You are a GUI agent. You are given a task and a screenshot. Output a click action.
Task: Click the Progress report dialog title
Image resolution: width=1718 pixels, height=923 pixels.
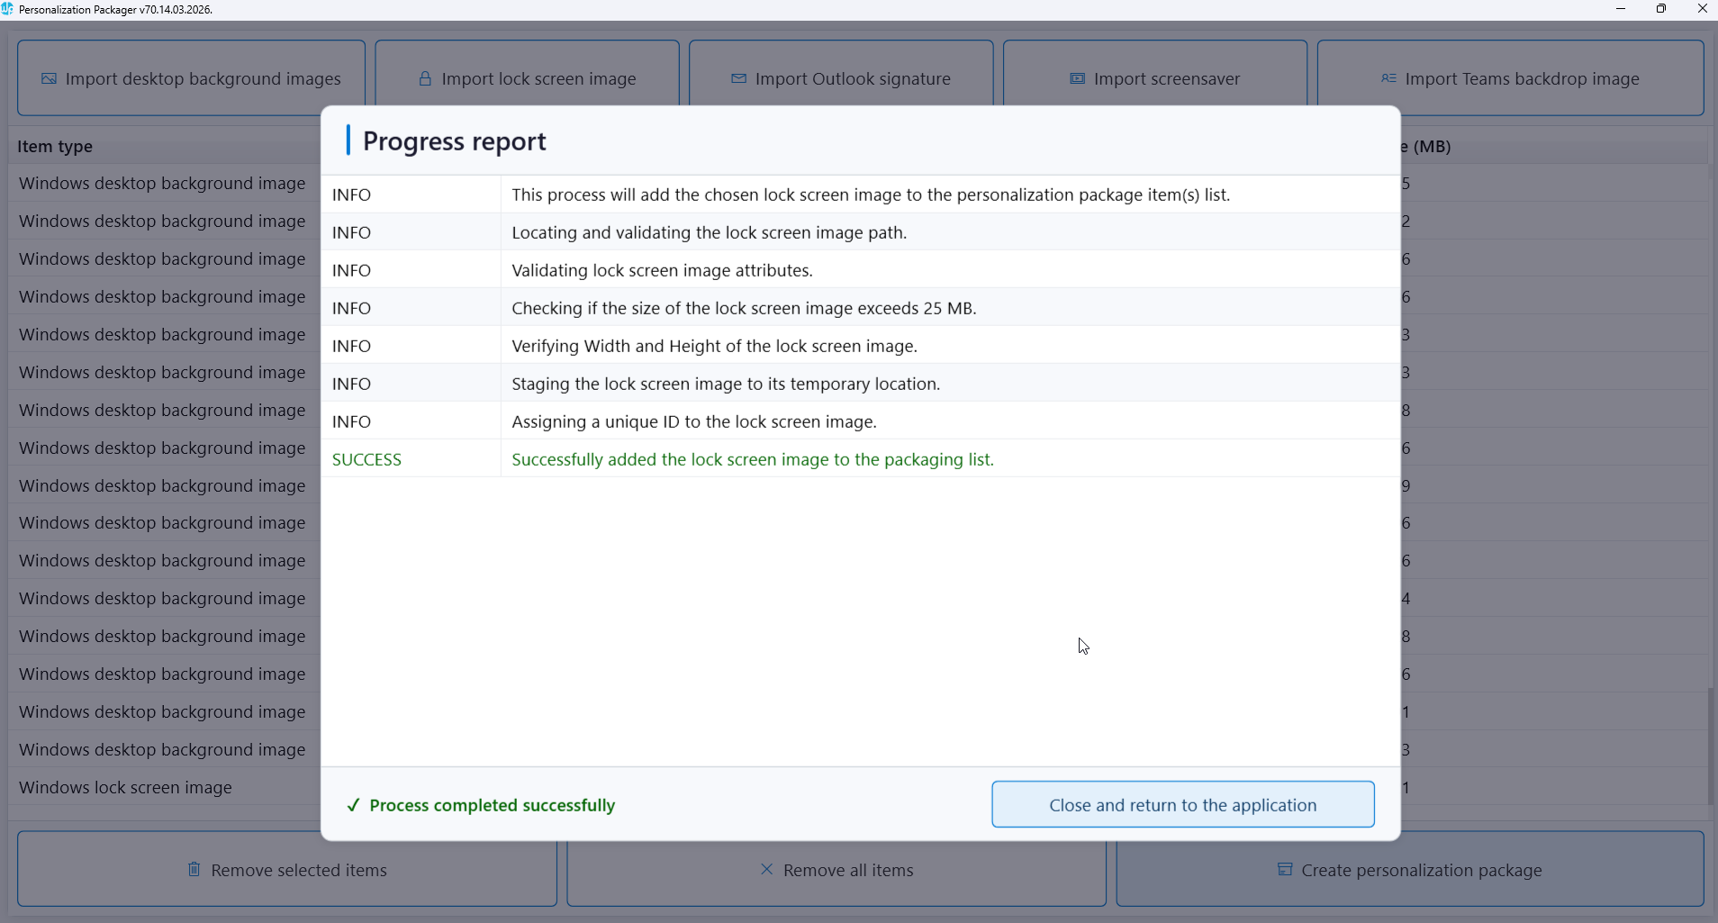[454, 141]
